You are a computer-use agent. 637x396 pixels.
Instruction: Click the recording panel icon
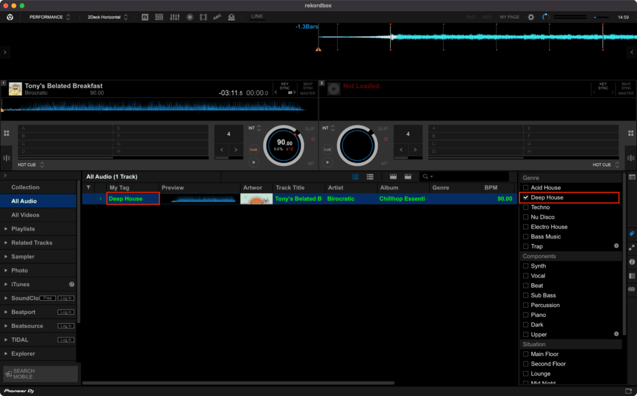(x=189, y=17)
